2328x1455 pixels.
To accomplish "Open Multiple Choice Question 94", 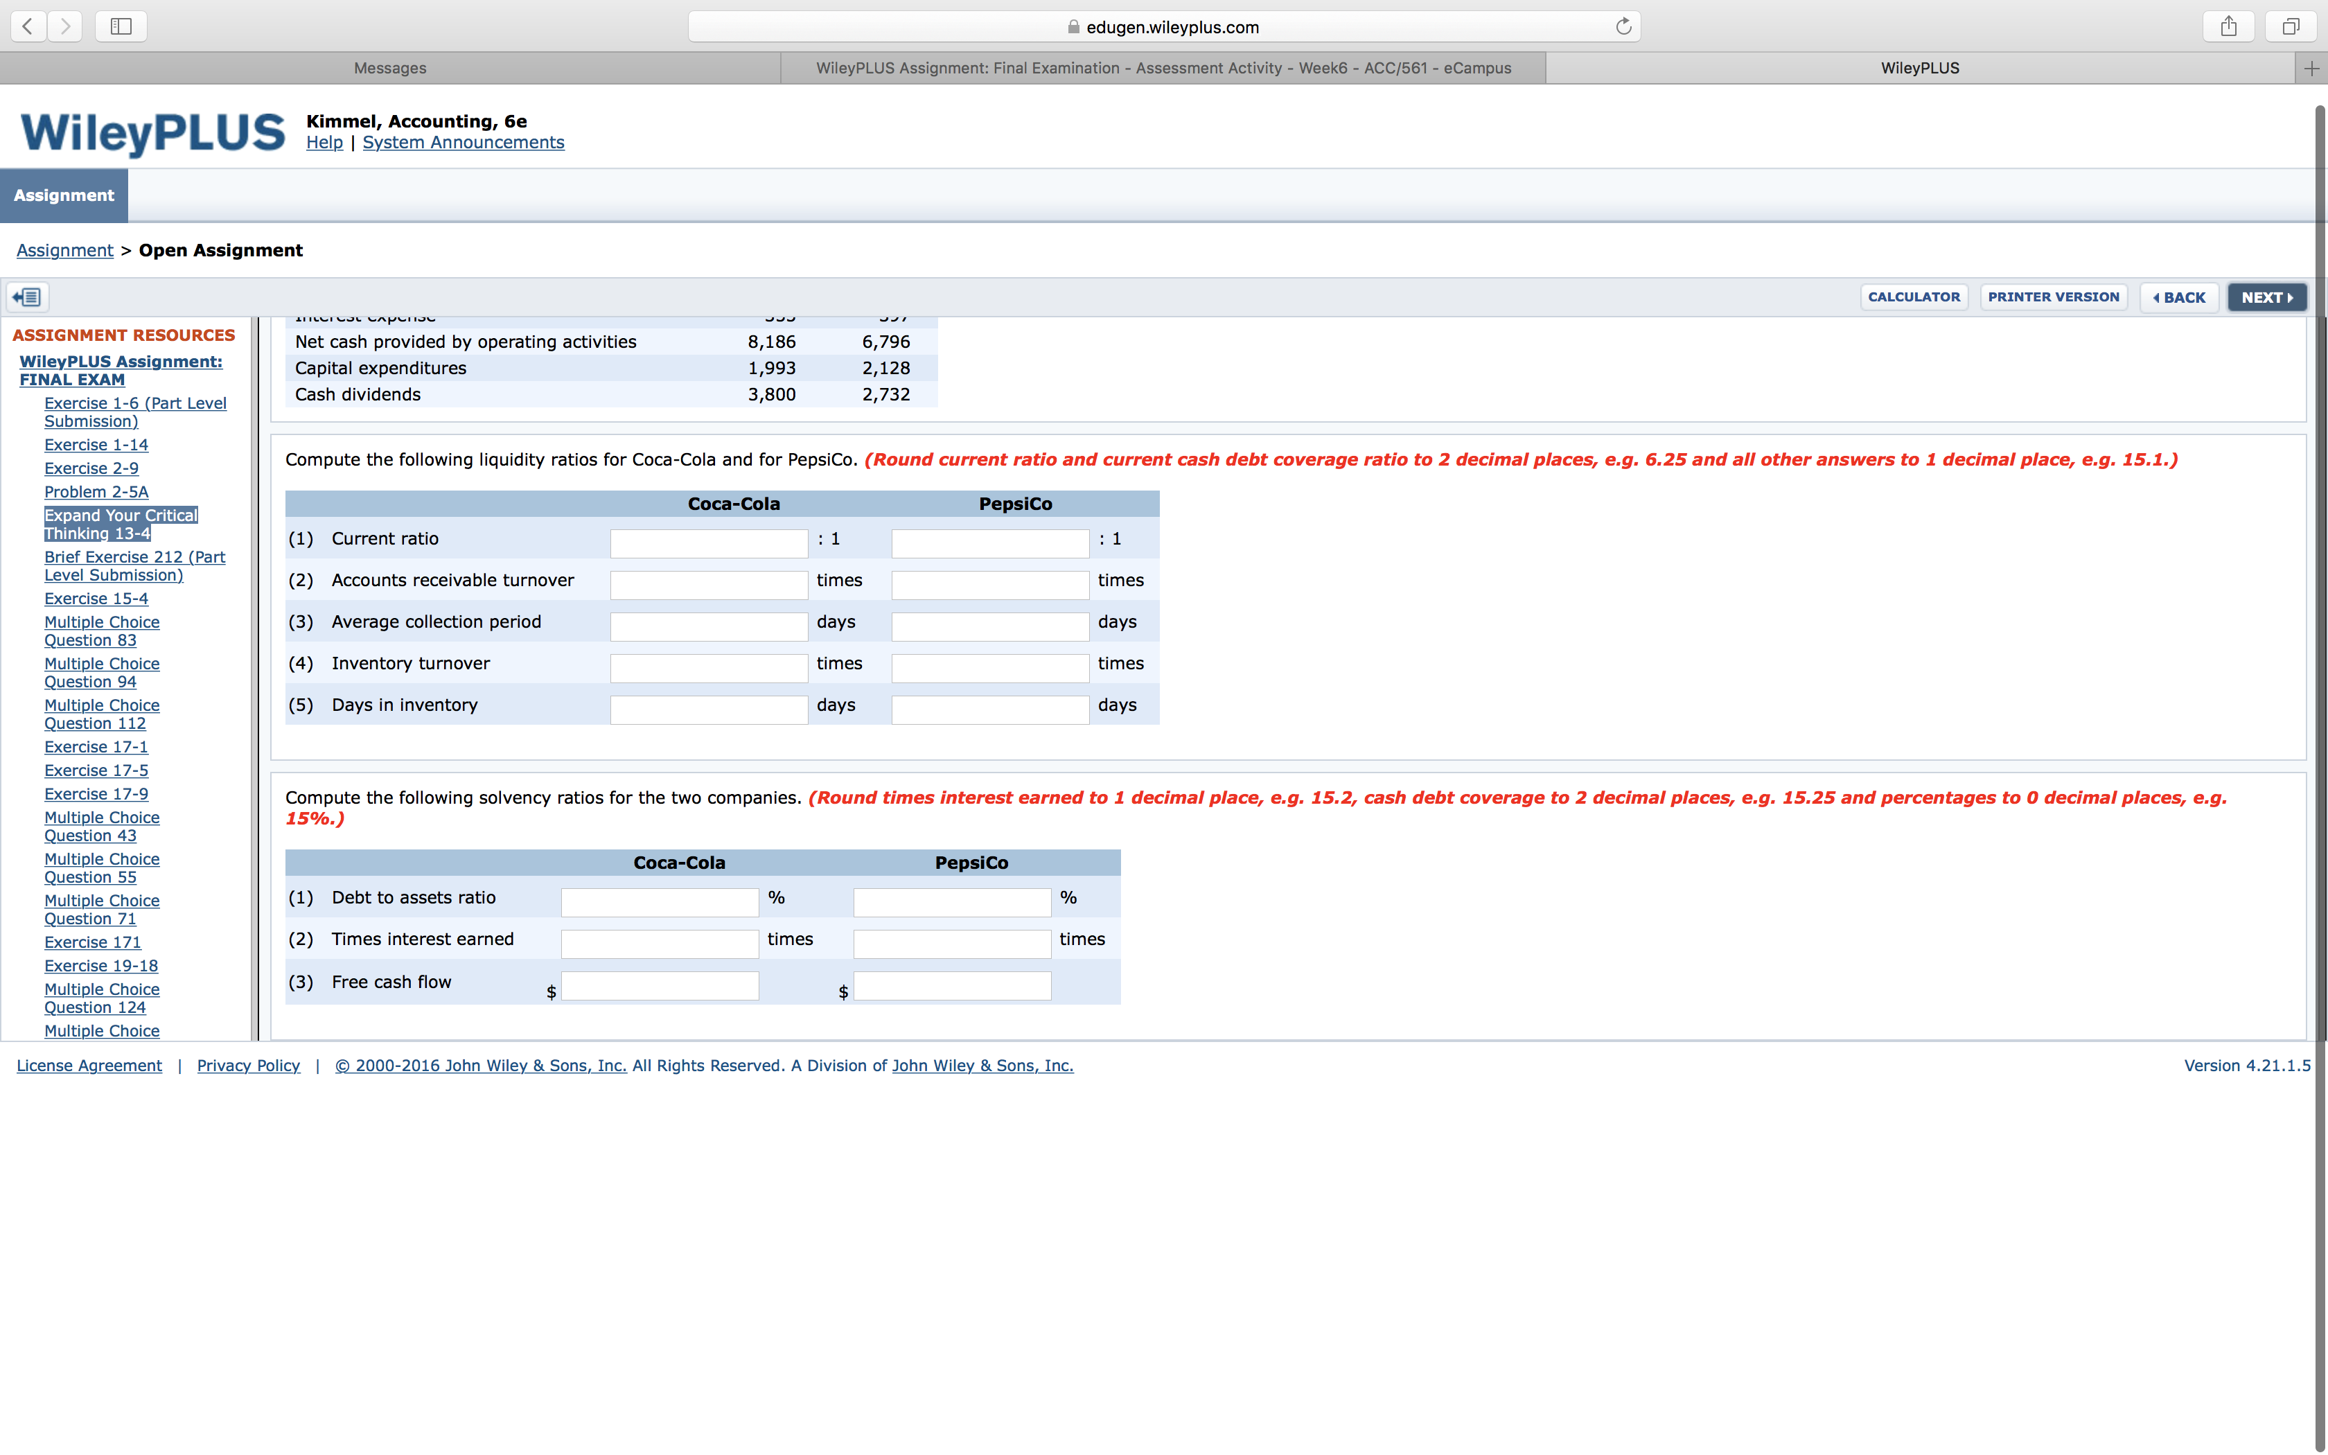I will (x=102, y=673).
